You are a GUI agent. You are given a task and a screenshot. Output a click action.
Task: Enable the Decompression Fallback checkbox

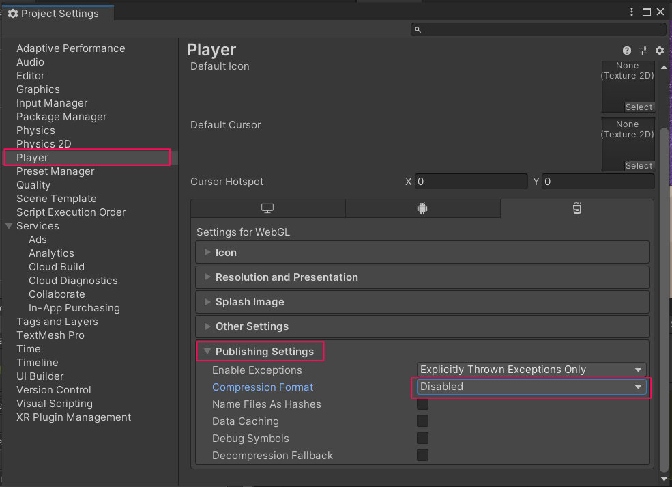pyautogui.click(x=422, y=455)
